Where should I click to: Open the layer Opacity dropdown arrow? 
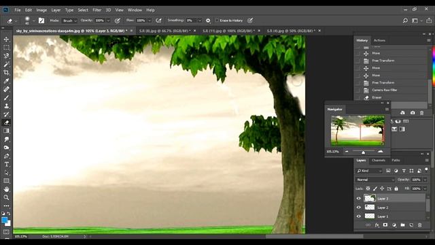[425, 180]
